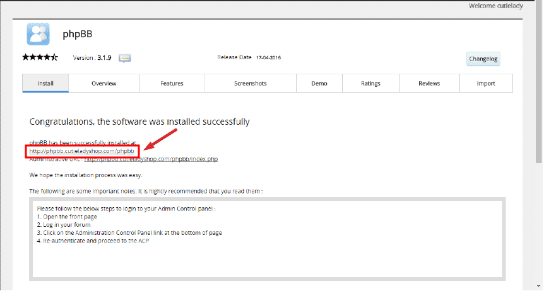Click the page vertical scrollbar
Screen dimensions: 544x291
[x=539, y=81]
